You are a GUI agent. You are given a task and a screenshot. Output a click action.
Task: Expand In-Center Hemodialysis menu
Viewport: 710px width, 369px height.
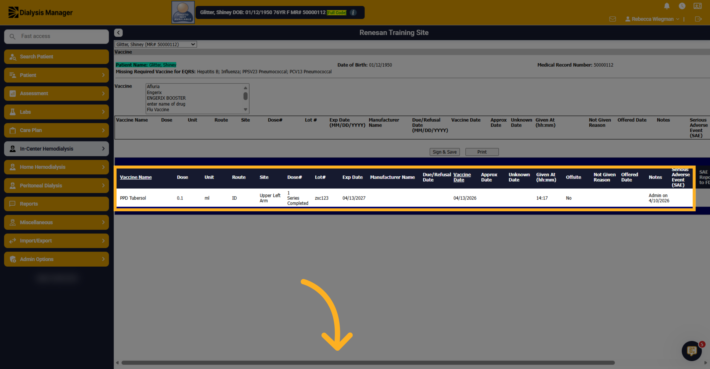pyautogui.click(x=57, y=149)
